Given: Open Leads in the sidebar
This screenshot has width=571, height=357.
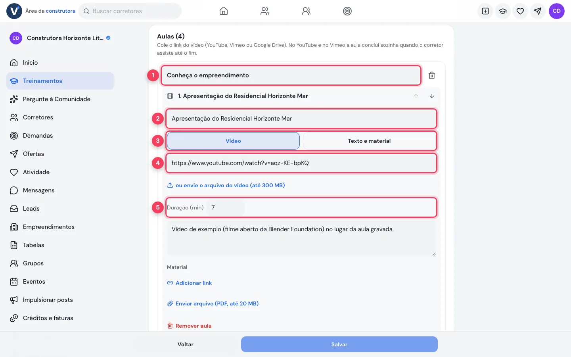Looking at the screenshot, I should (60, 209).
